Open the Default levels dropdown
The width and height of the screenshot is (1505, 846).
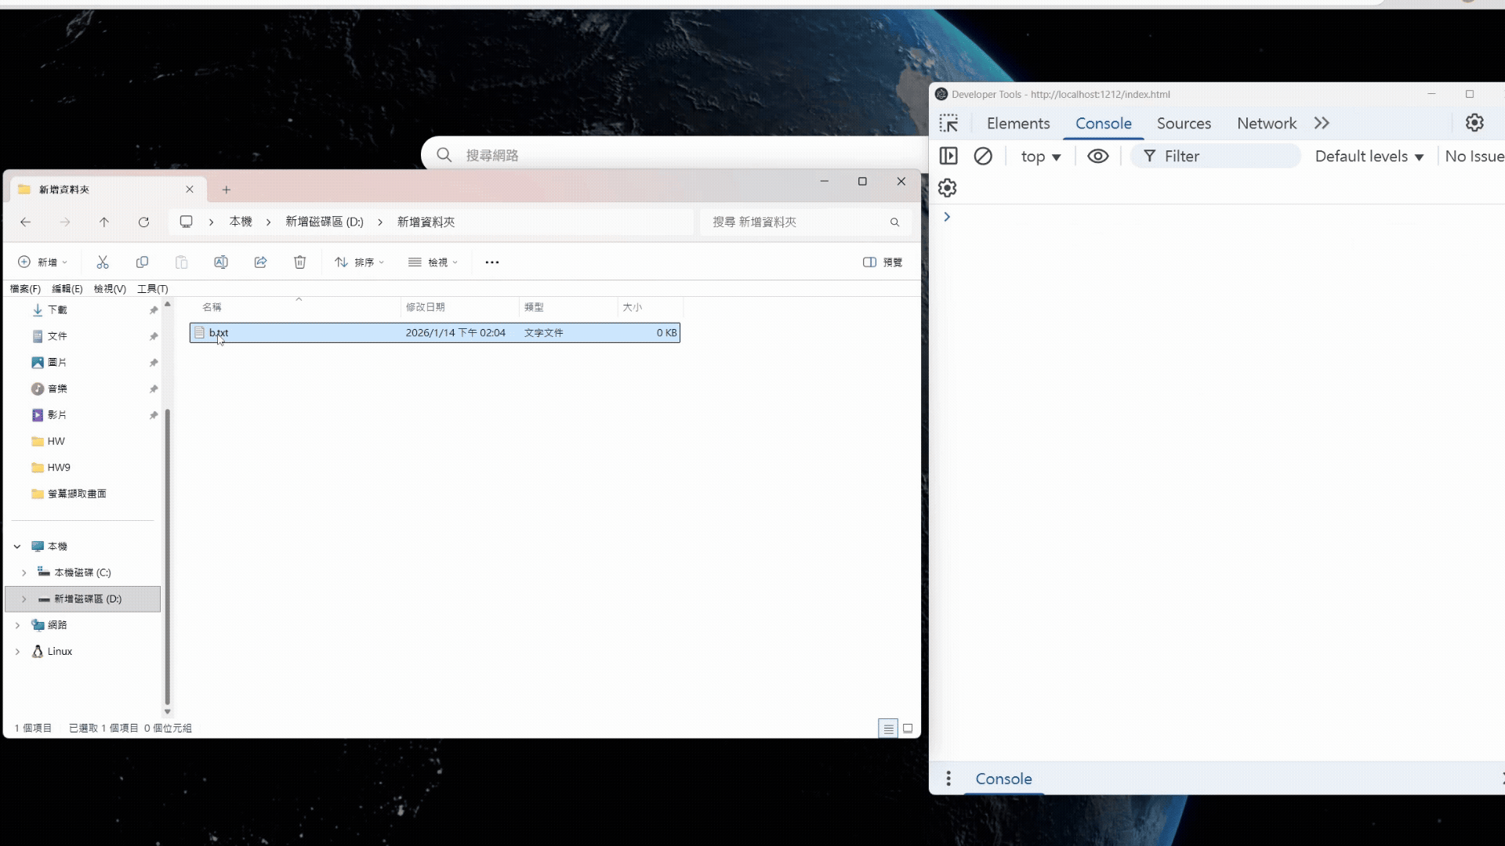(1369, 157)
